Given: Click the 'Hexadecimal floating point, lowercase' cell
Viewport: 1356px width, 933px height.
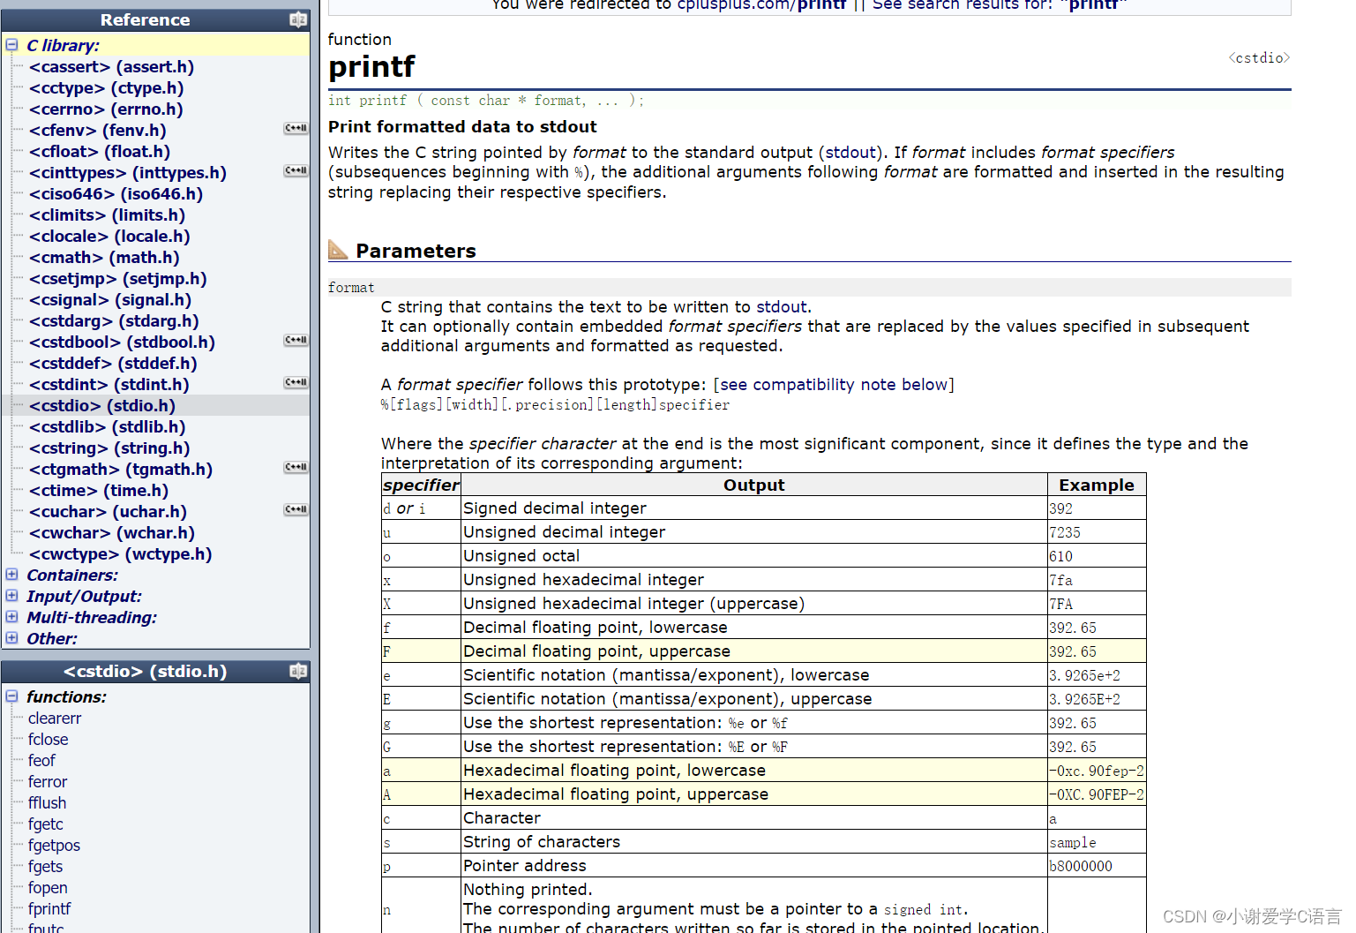Looking at the screenshot, I should [753, 771].
